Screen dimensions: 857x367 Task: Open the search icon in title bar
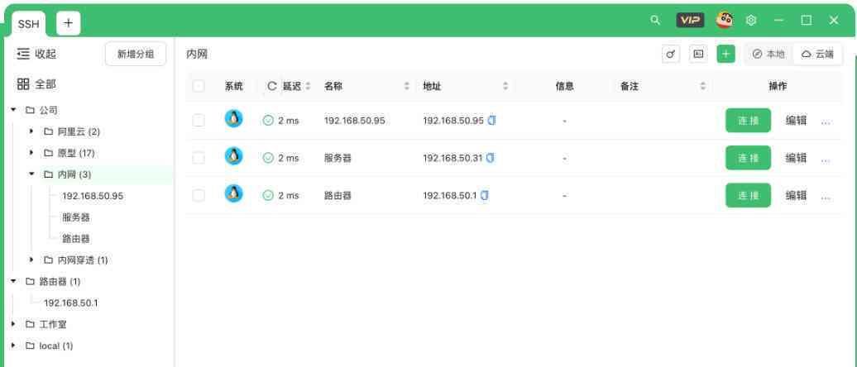[655, 20]
